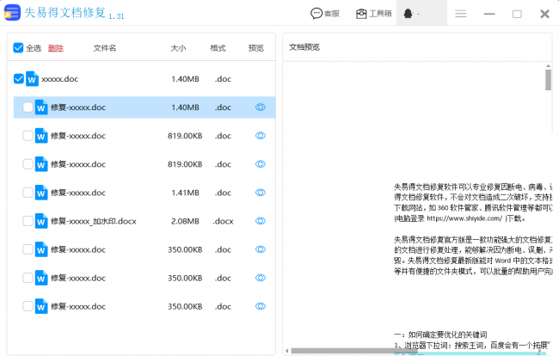The image size is (559, 362).
Task: Preview the highlighted 1.40MB 修复-xxxxx.doc via eye icon
Action: [x=261, y=107]
